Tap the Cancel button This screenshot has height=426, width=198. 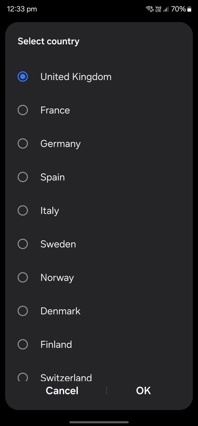tap(62, 391)
